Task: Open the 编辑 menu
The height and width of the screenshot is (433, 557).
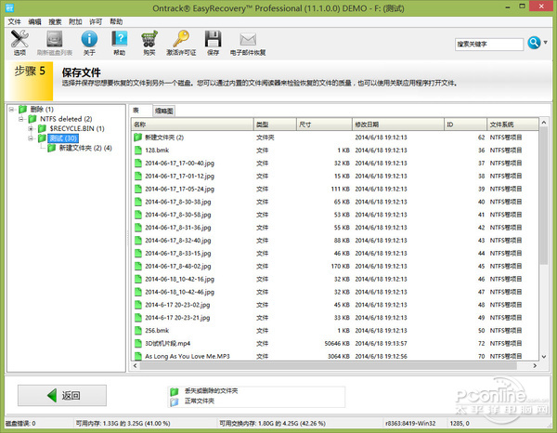Action: tap(35, 21)
